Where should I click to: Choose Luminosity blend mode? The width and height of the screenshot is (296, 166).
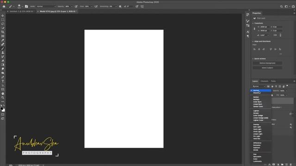258,161
